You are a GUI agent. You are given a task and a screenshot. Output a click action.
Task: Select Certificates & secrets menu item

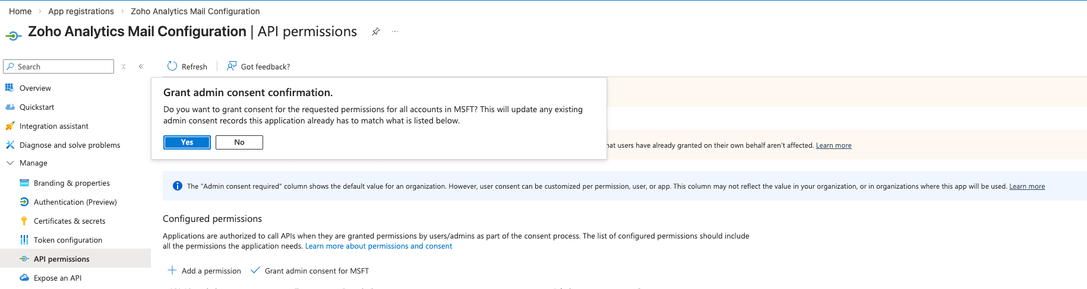69,221
